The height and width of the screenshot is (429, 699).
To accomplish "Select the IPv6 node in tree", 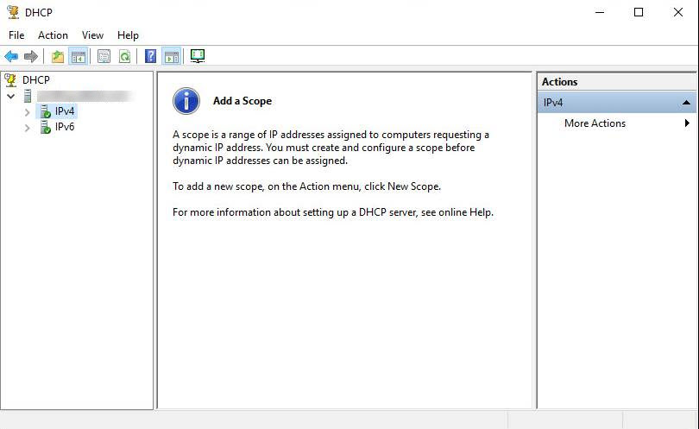I will [64, 127].
